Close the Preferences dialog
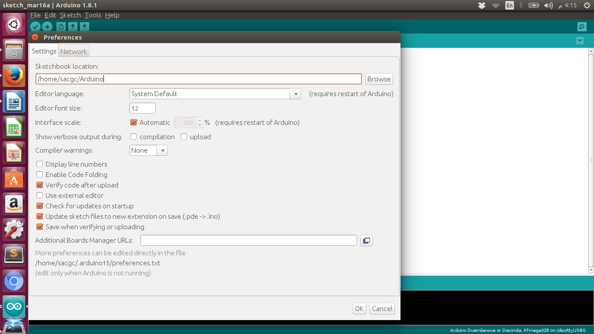Screen dimensions: 594x334 (x=35, y=37)
